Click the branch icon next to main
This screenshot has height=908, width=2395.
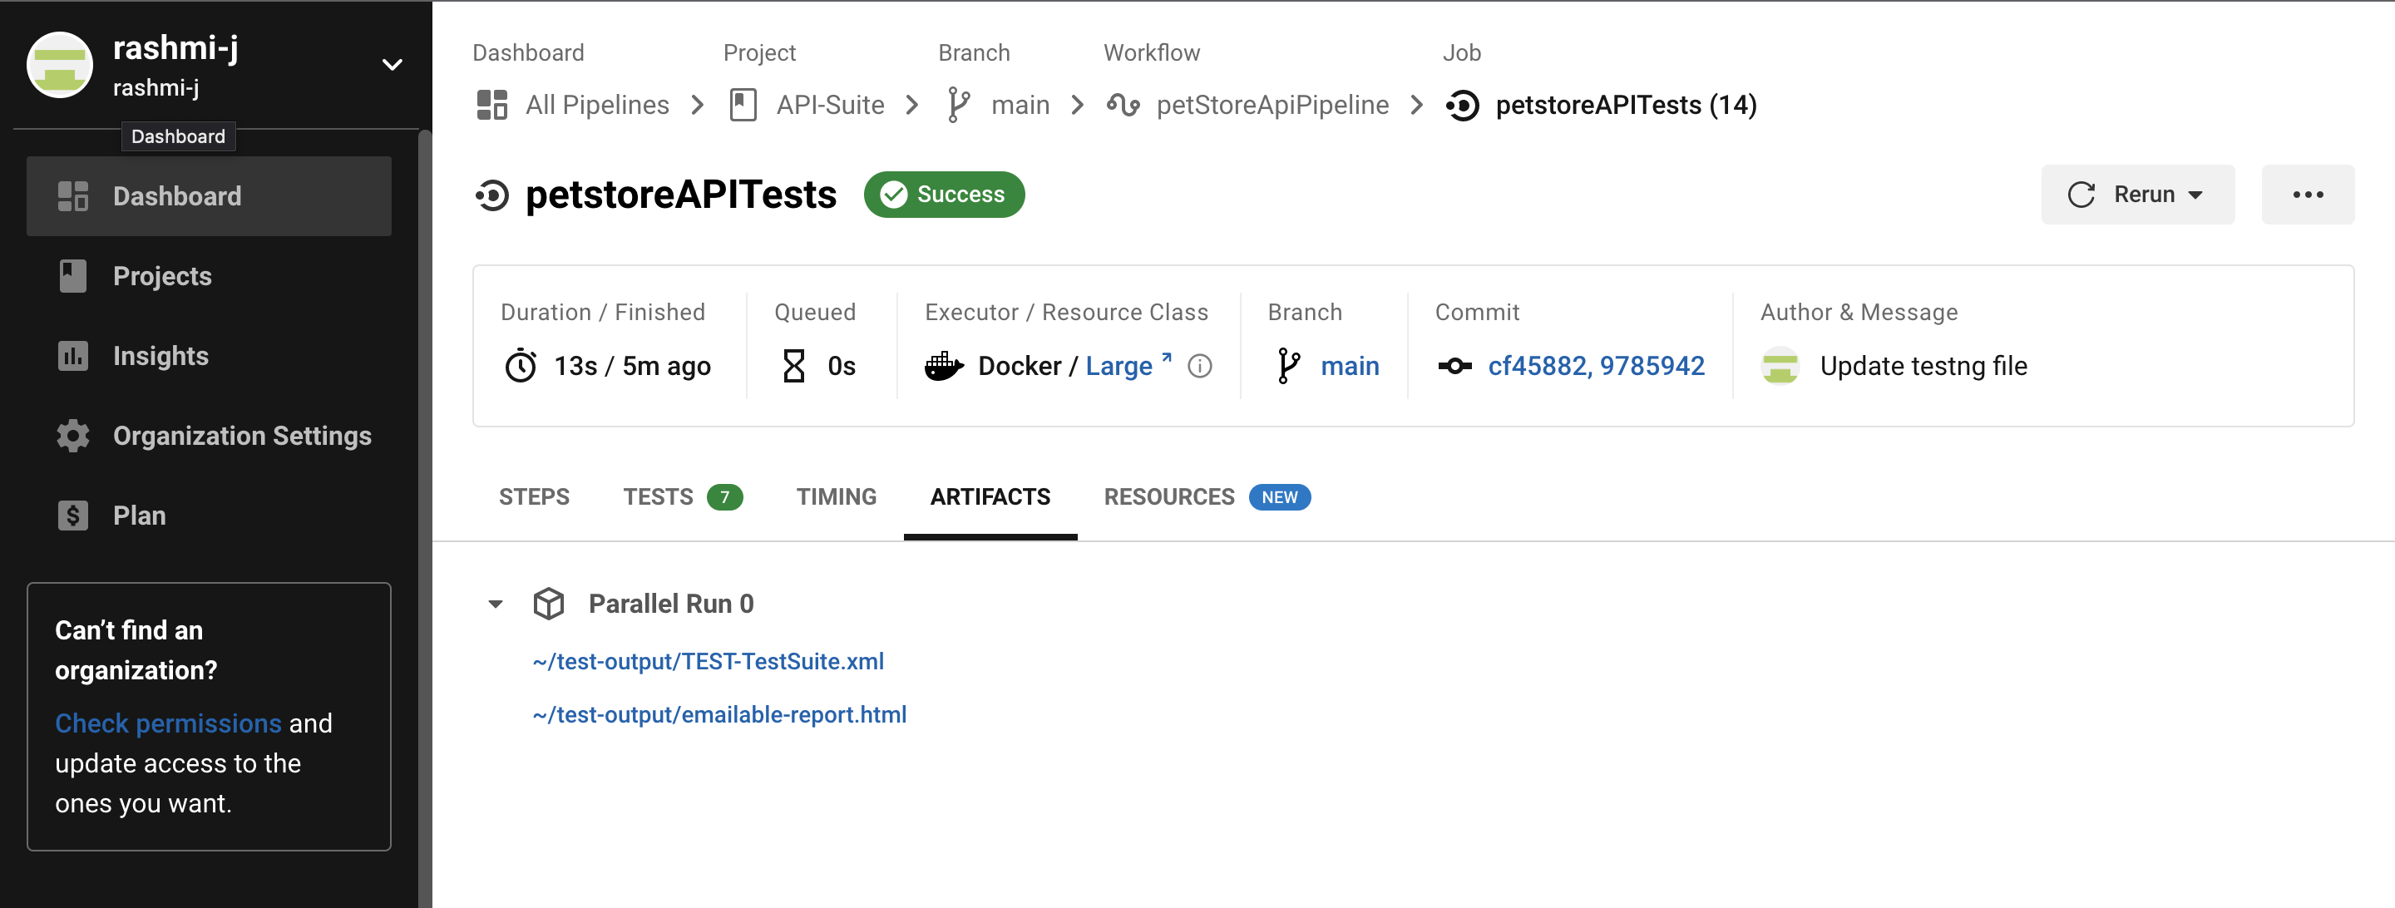(1287, 365)
